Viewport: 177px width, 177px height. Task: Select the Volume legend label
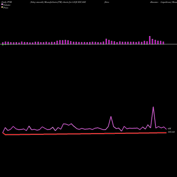(7, 5)
